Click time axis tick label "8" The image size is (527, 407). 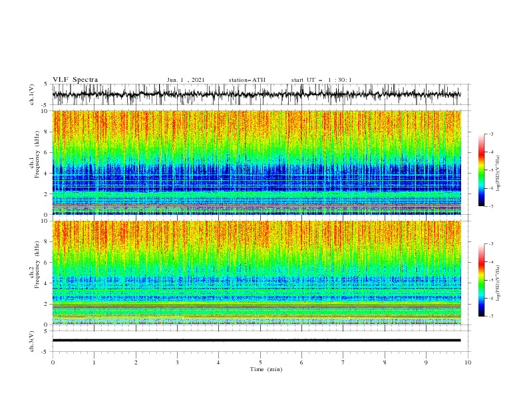click(x=385, y=362)
